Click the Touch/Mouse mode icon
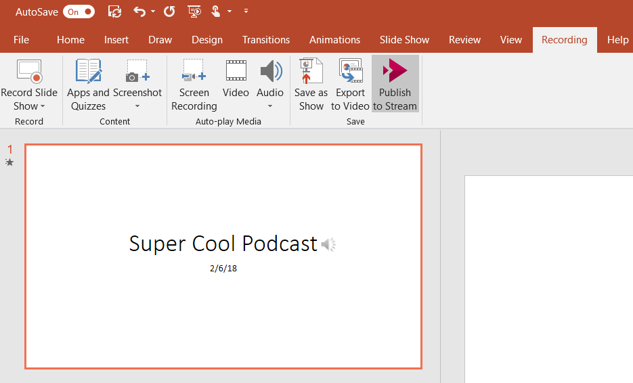This screenshot has width=633, height=383. coord(216,12)
